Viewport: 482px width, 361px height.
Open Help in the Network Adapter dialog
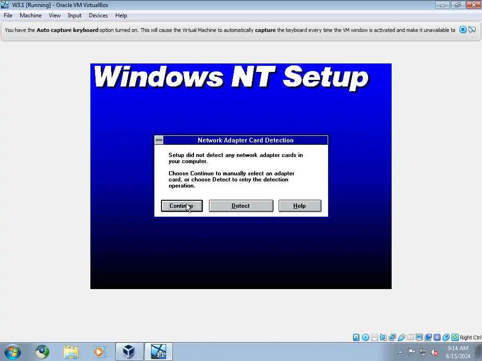tap(300, 206)
